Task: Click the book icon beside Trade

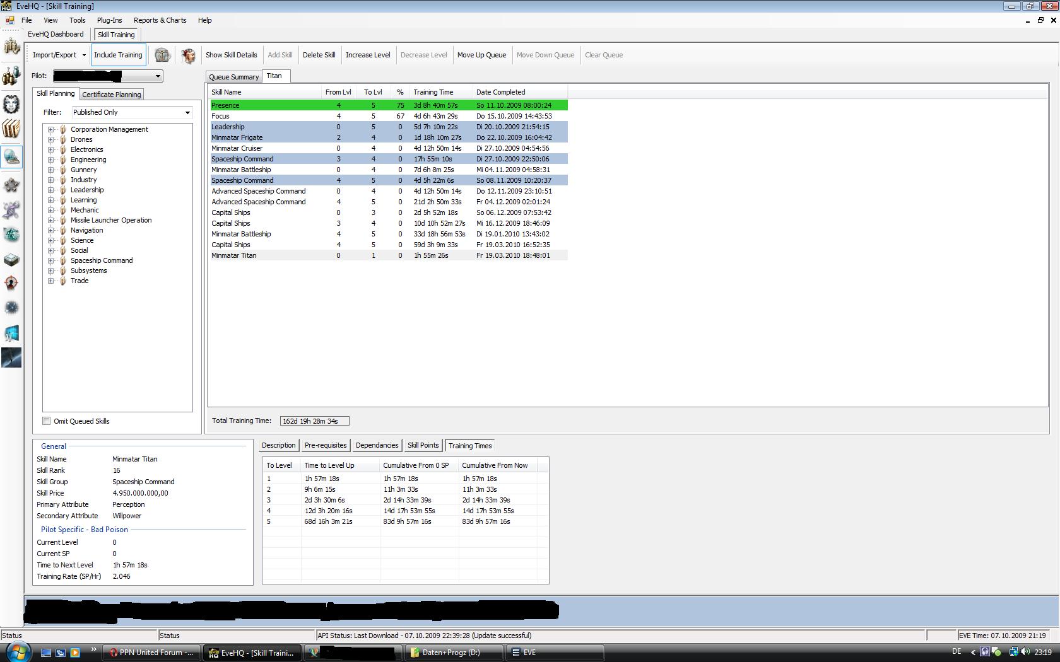Action: [x=63, y=281]
